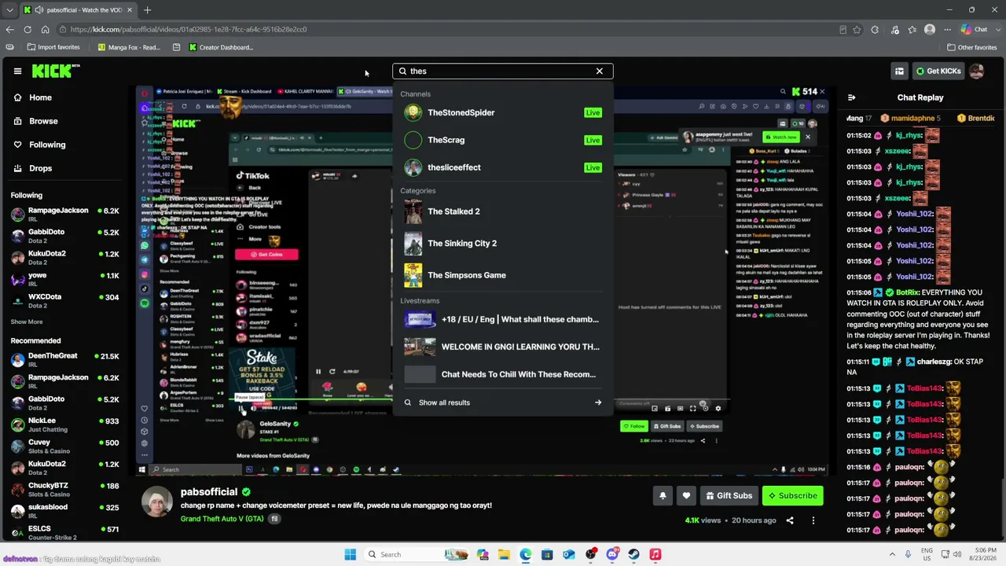Click the browser address bar URL

(189, 30)
